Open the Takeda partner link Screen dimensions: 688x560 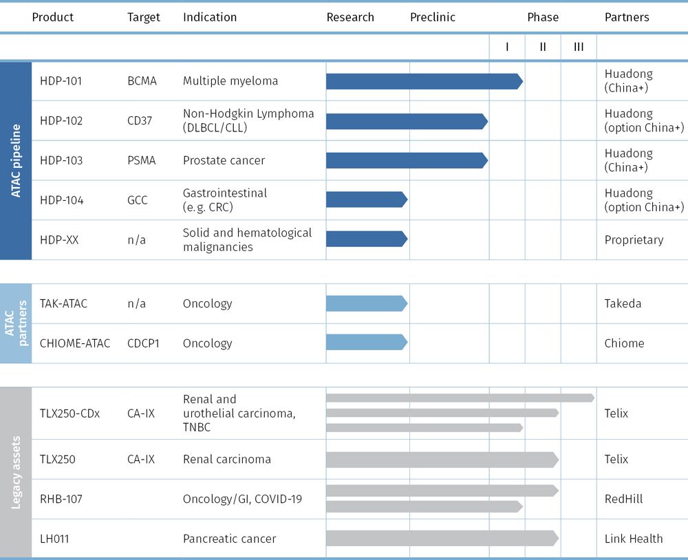coord(623,303)
